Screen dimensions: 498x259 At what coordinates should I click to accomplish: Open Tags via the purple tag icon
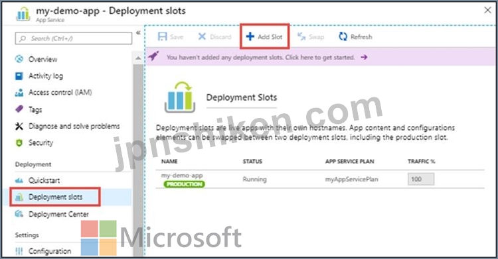[19, 109]
